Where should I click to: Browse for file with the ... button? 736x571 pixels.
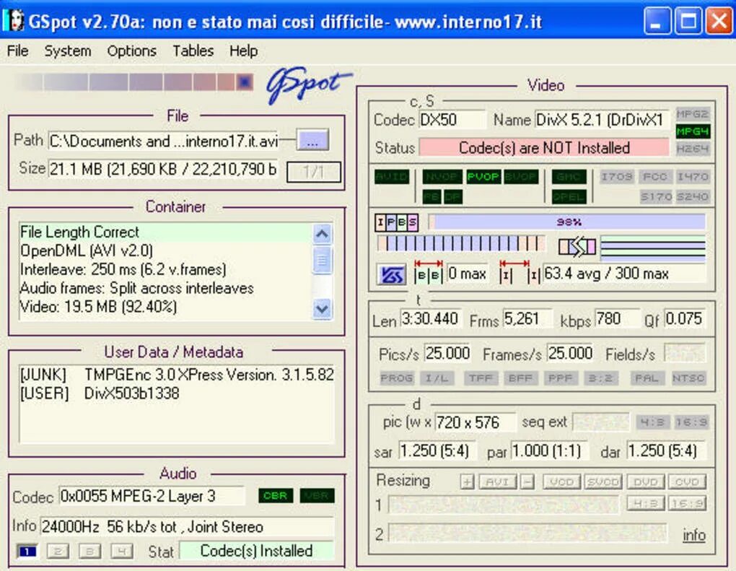(x=312, y=140)
